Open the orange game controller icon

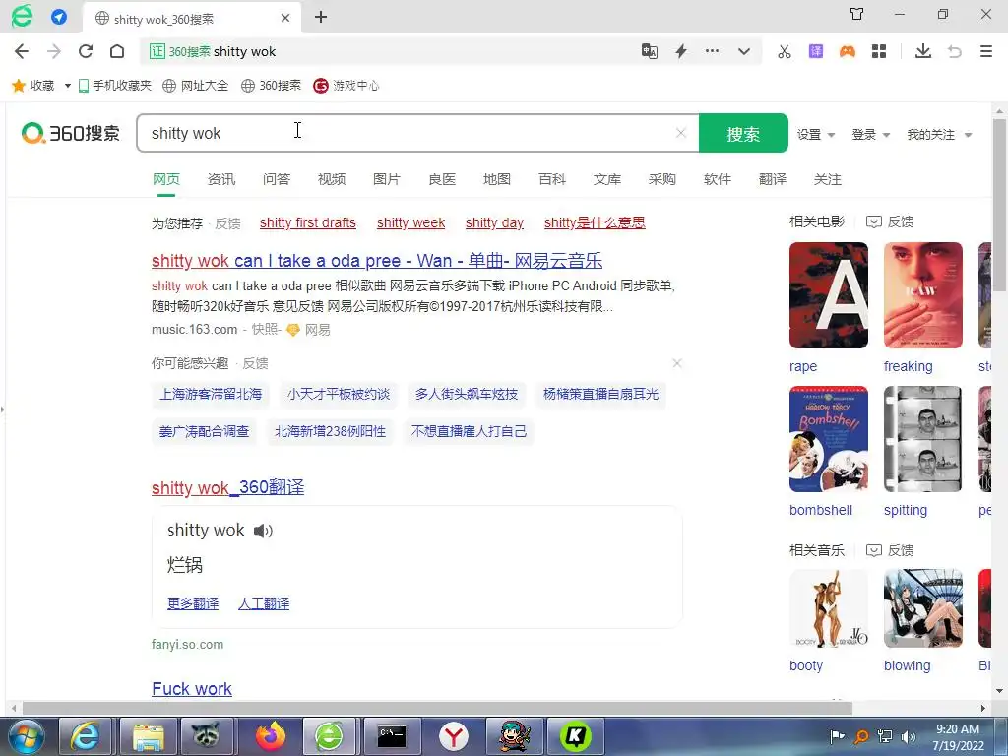848,51
